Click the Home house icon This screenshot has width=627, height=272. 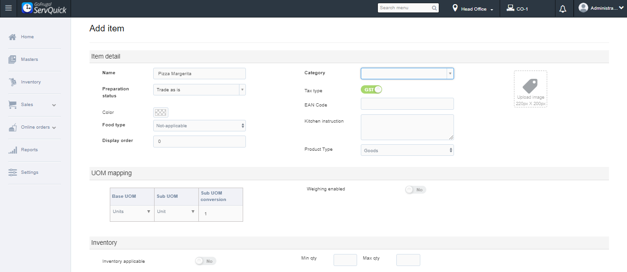[12, 37]
